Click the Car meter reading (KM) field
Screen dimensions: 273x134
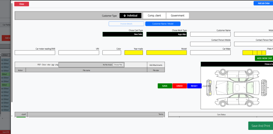click(x=35, y=53)
